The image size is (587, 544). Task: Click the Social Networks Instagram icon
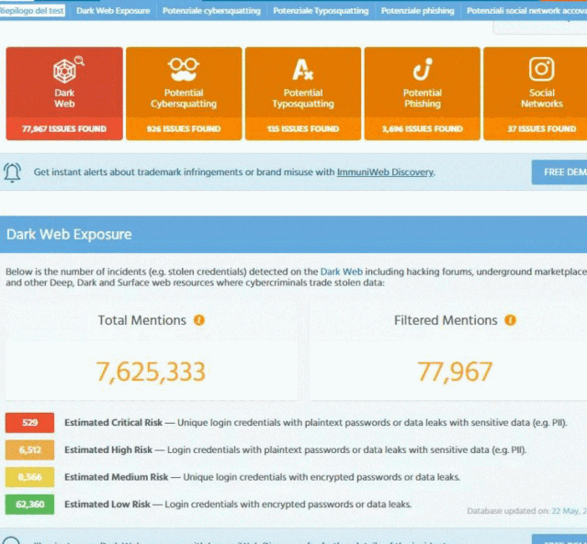tap(541, 69)
